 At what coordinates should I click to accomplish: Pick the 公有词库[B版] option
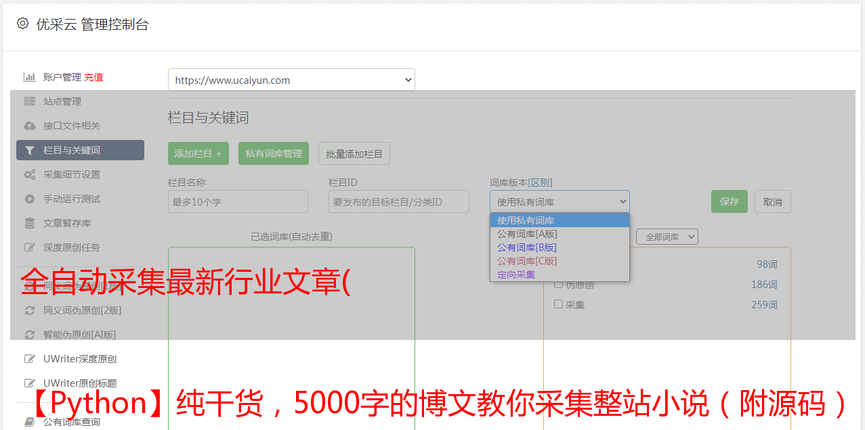[x=560, y=247]
